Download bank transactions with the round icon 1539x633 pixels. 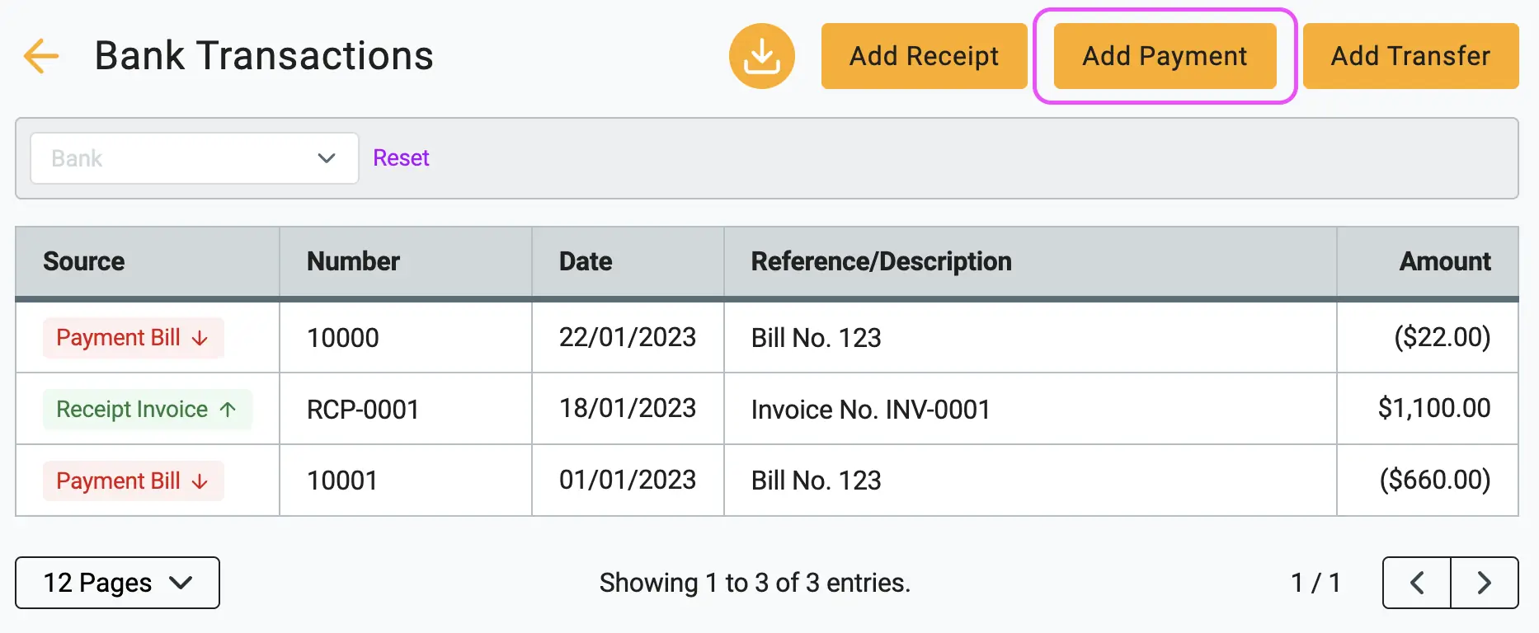coord(762,56)
